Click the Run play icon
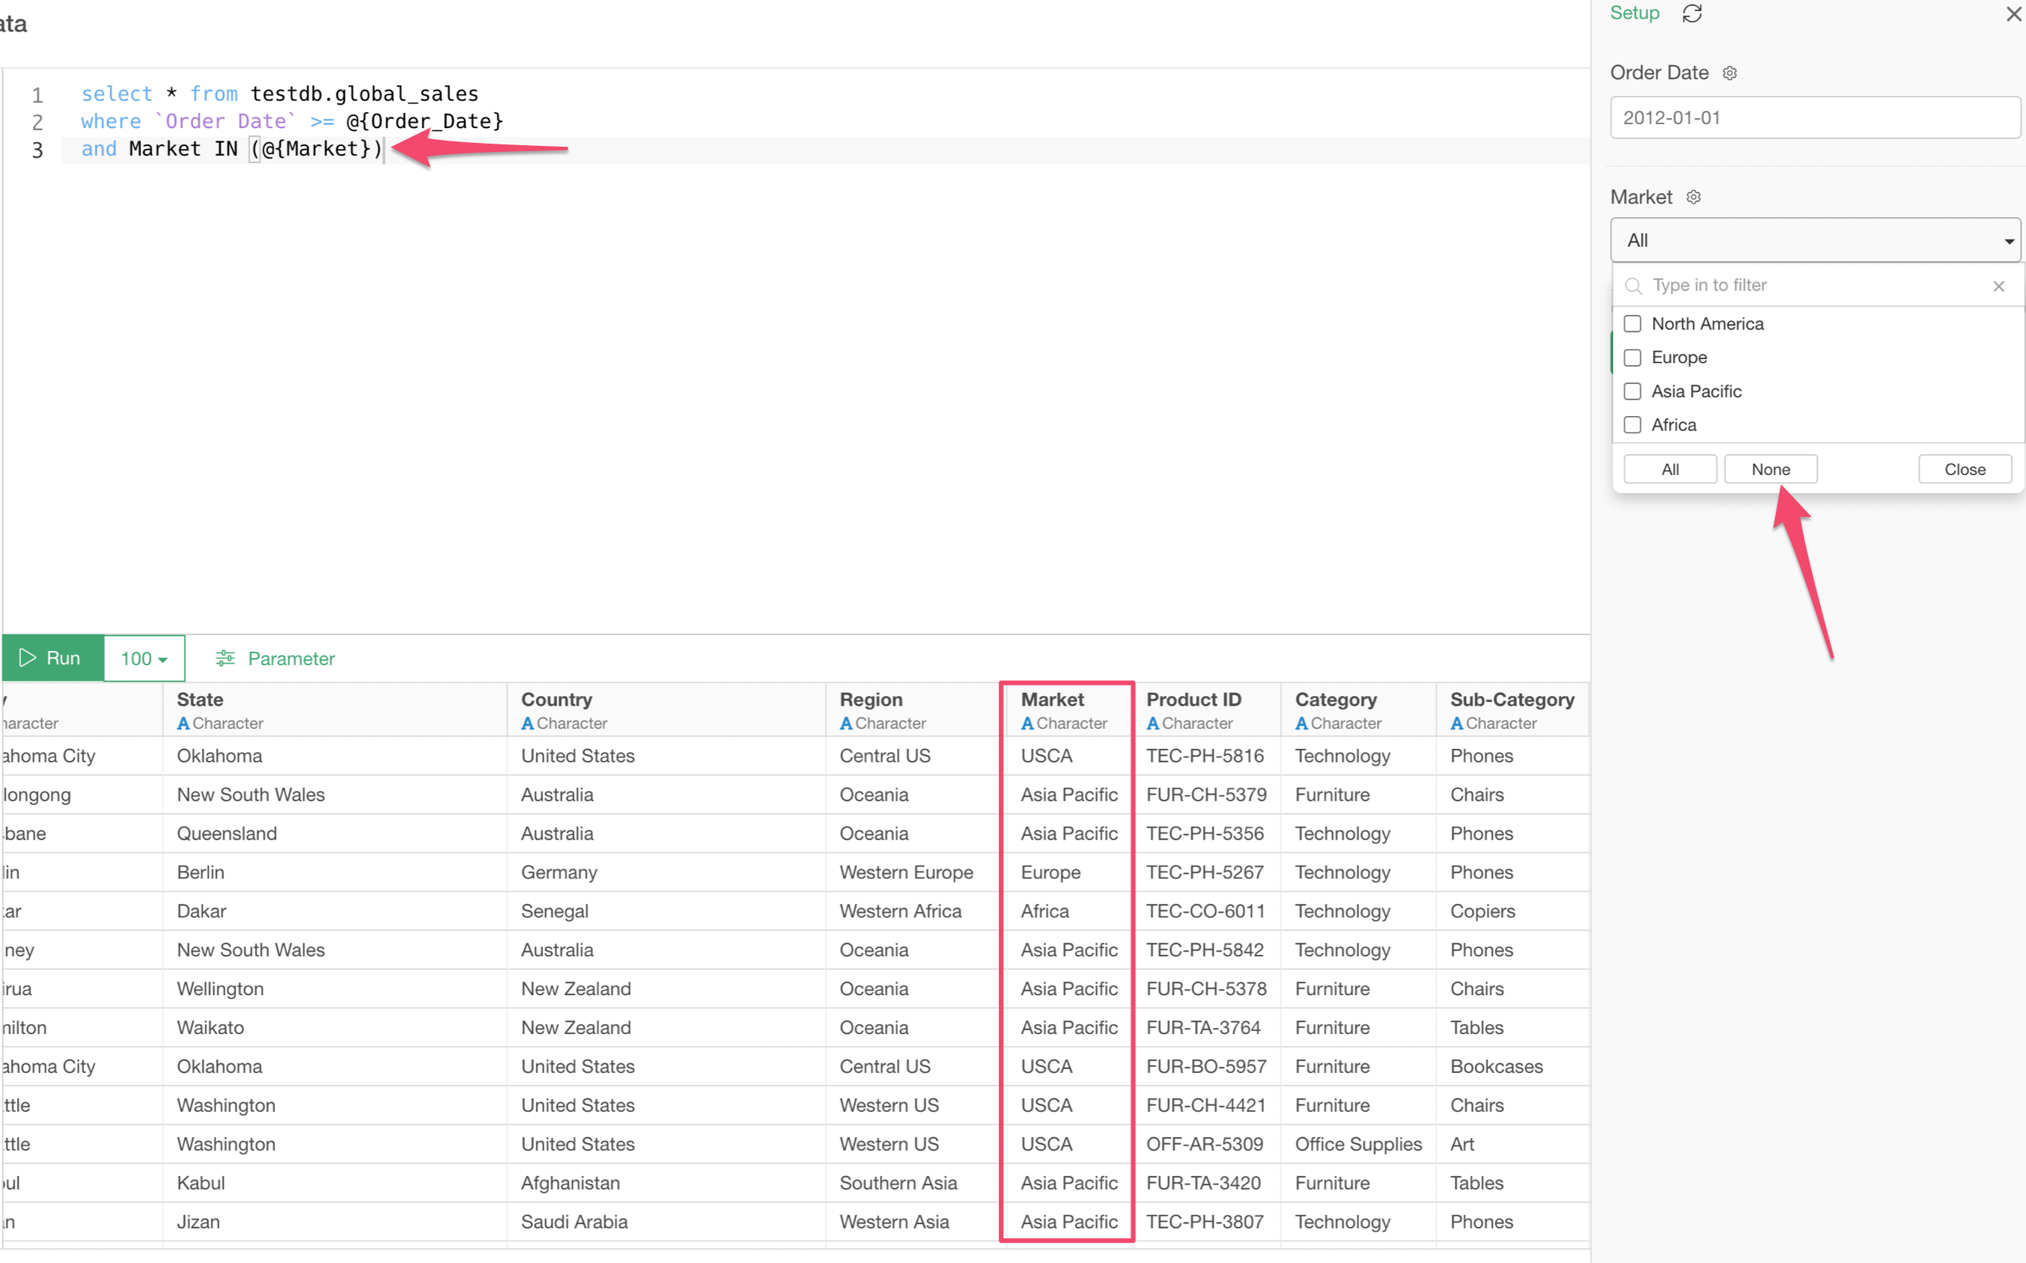 (x=28, y=658)
